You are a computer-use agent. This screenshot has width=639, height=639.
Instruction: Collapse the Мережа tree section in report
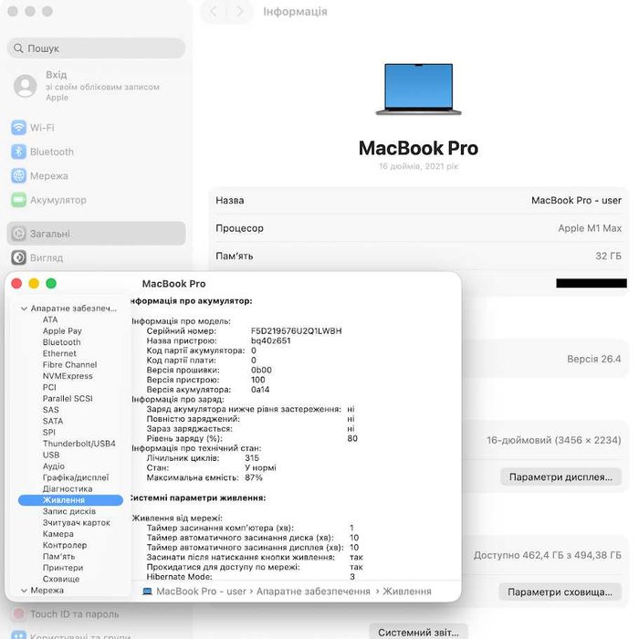click(24, 590)
